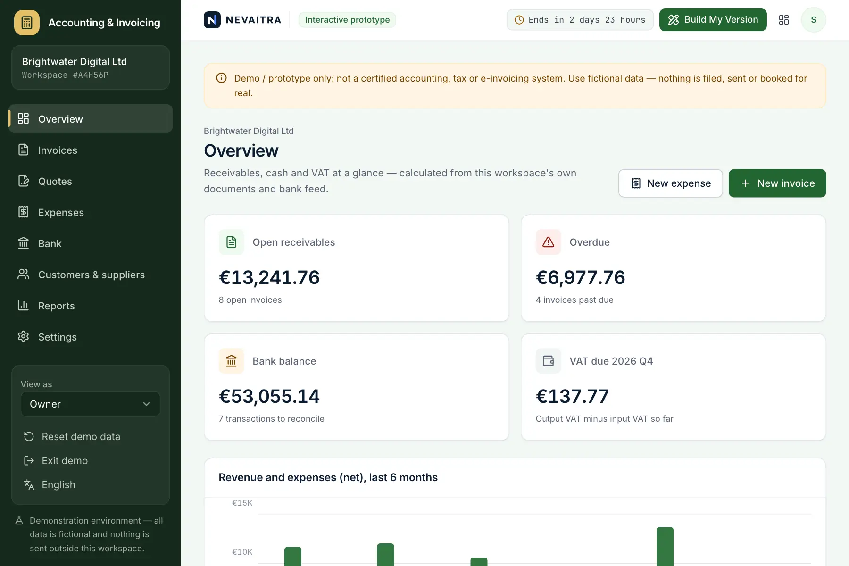Click the 'Revenue and expenses (net), last 6 months' heading

point(328,477)
